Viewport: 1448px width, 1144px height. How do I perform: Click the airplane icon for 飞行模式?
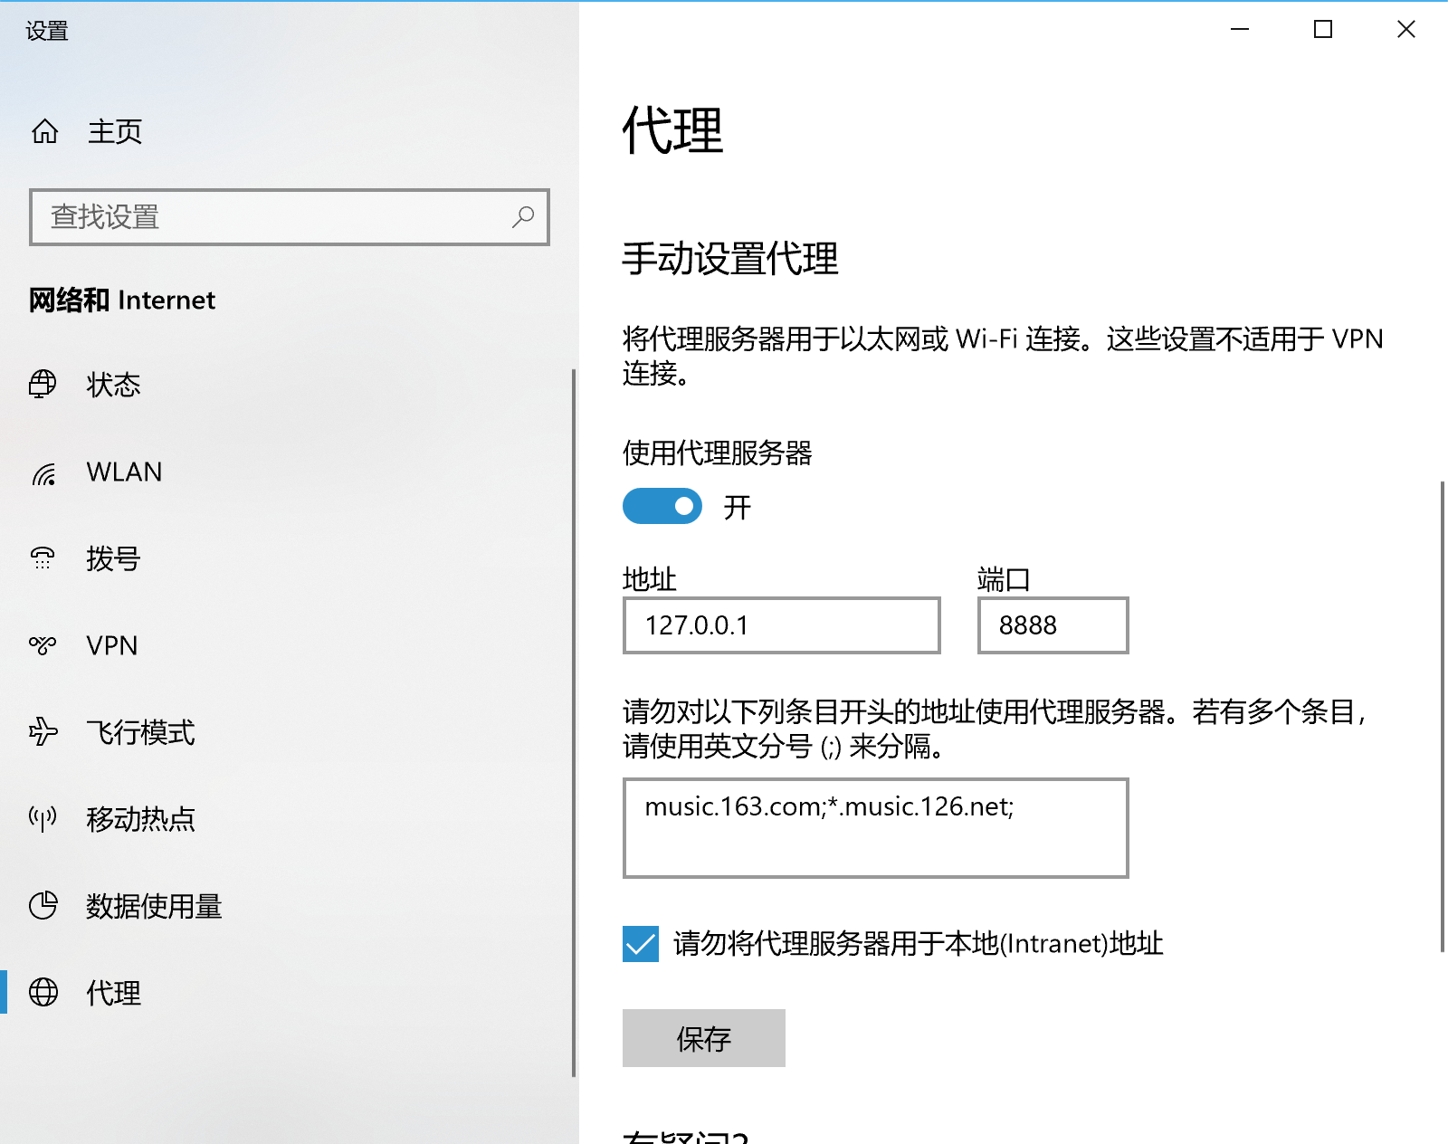click(43, 731)
